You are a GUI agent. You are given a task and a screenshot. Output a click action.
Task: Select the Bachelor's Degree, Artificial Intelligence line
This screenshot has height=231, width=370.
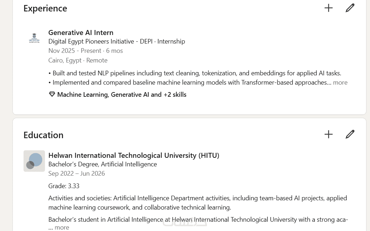[102, 164]
